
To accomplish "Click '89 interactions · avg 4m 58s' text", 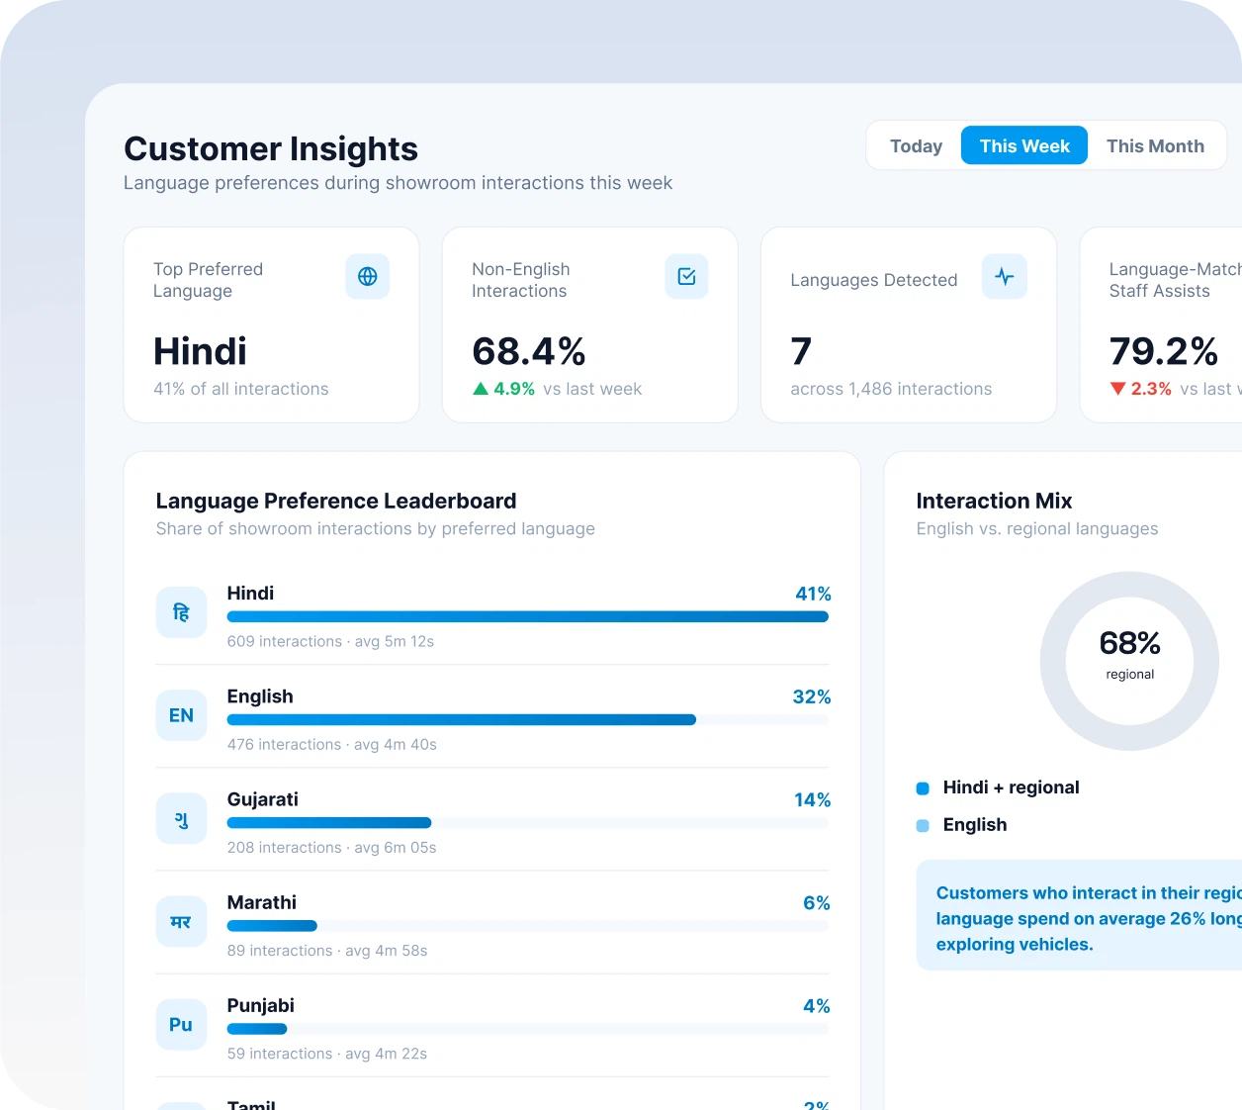I will (327, 950).
